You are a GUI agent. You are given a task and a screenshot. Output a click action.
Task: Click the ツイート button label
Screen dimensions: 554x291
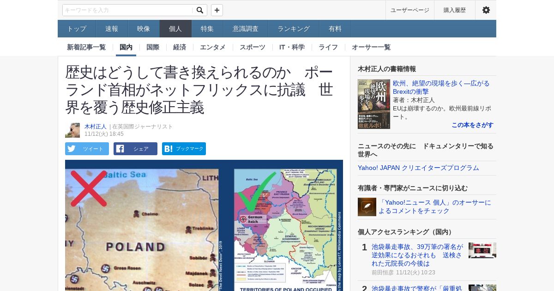(x=93, y=149)
